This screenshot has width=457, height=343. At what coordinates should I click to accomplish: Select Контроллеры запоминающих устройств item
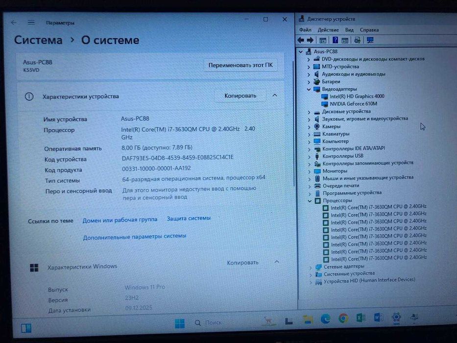point(368,163)
